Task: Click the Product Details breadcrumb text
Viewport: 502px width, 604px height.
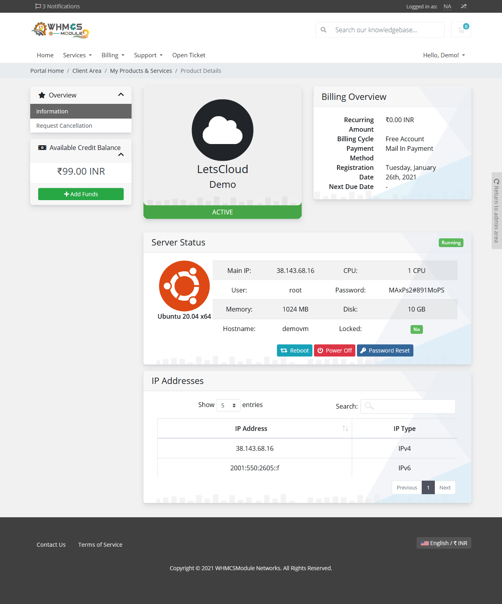Action: [201, 71]
